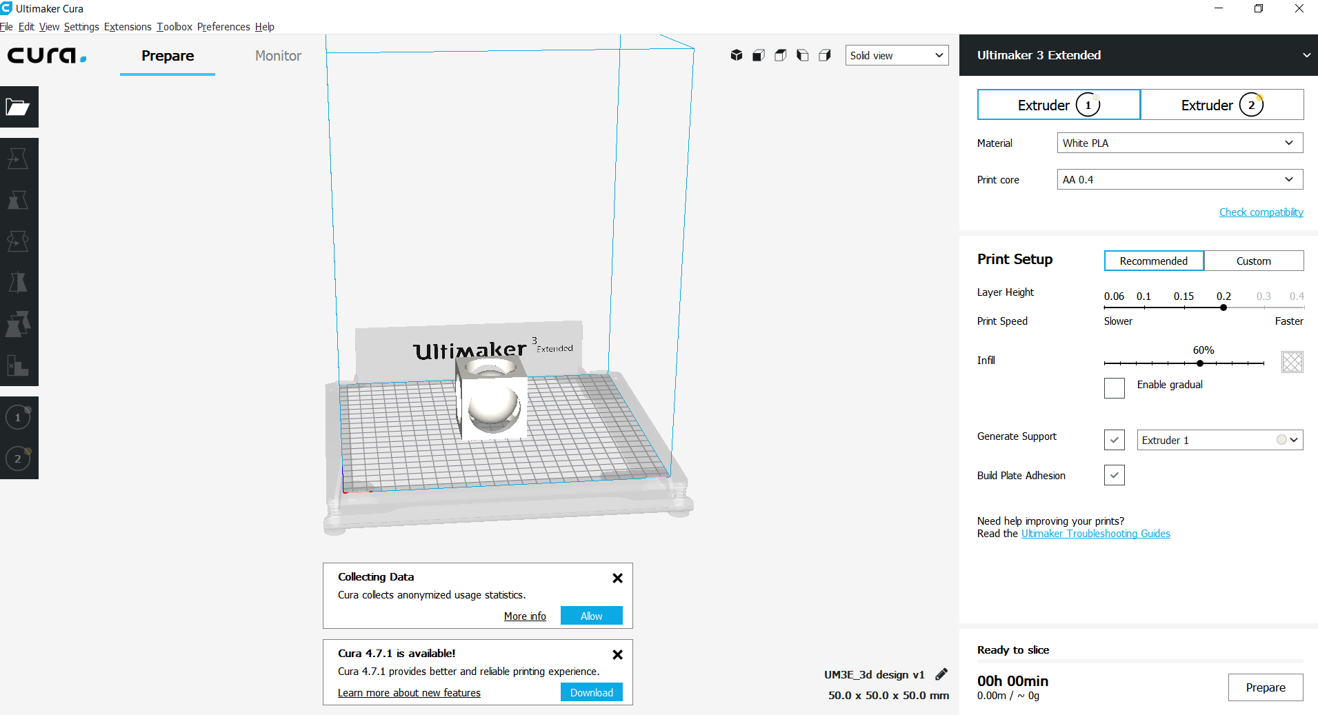
Task: Download Cura 4.7.1 update
Action: (x=592, y=692)
